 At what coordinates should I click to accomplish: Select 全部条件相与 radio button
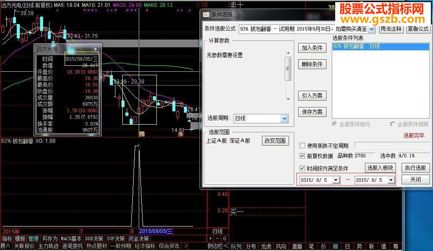[334, 124]
